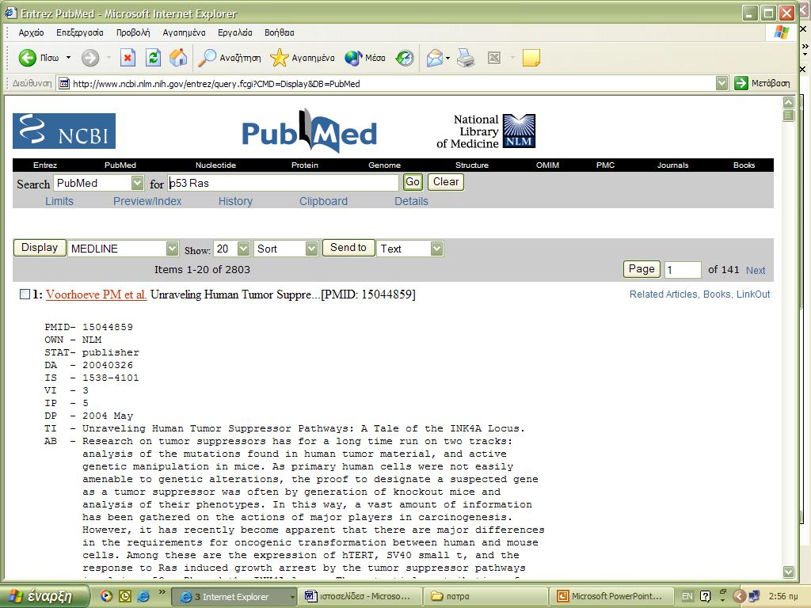Click the έναρξη Start button

click(44, 596)
